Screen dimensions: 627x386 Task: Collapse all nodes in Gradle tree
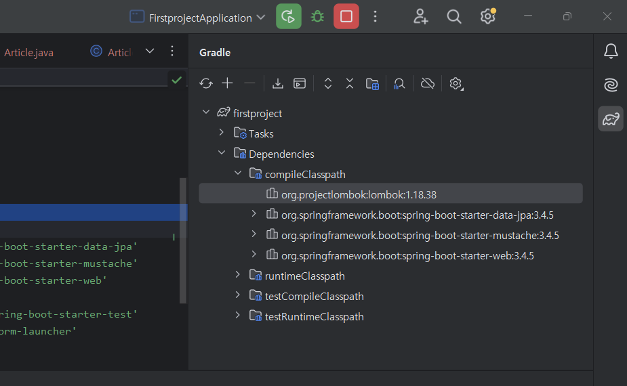350,83
